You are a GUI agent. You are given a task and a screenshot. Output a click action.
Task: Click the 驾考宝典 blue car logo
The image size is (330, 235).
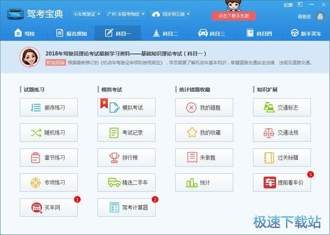pos(15,15)
